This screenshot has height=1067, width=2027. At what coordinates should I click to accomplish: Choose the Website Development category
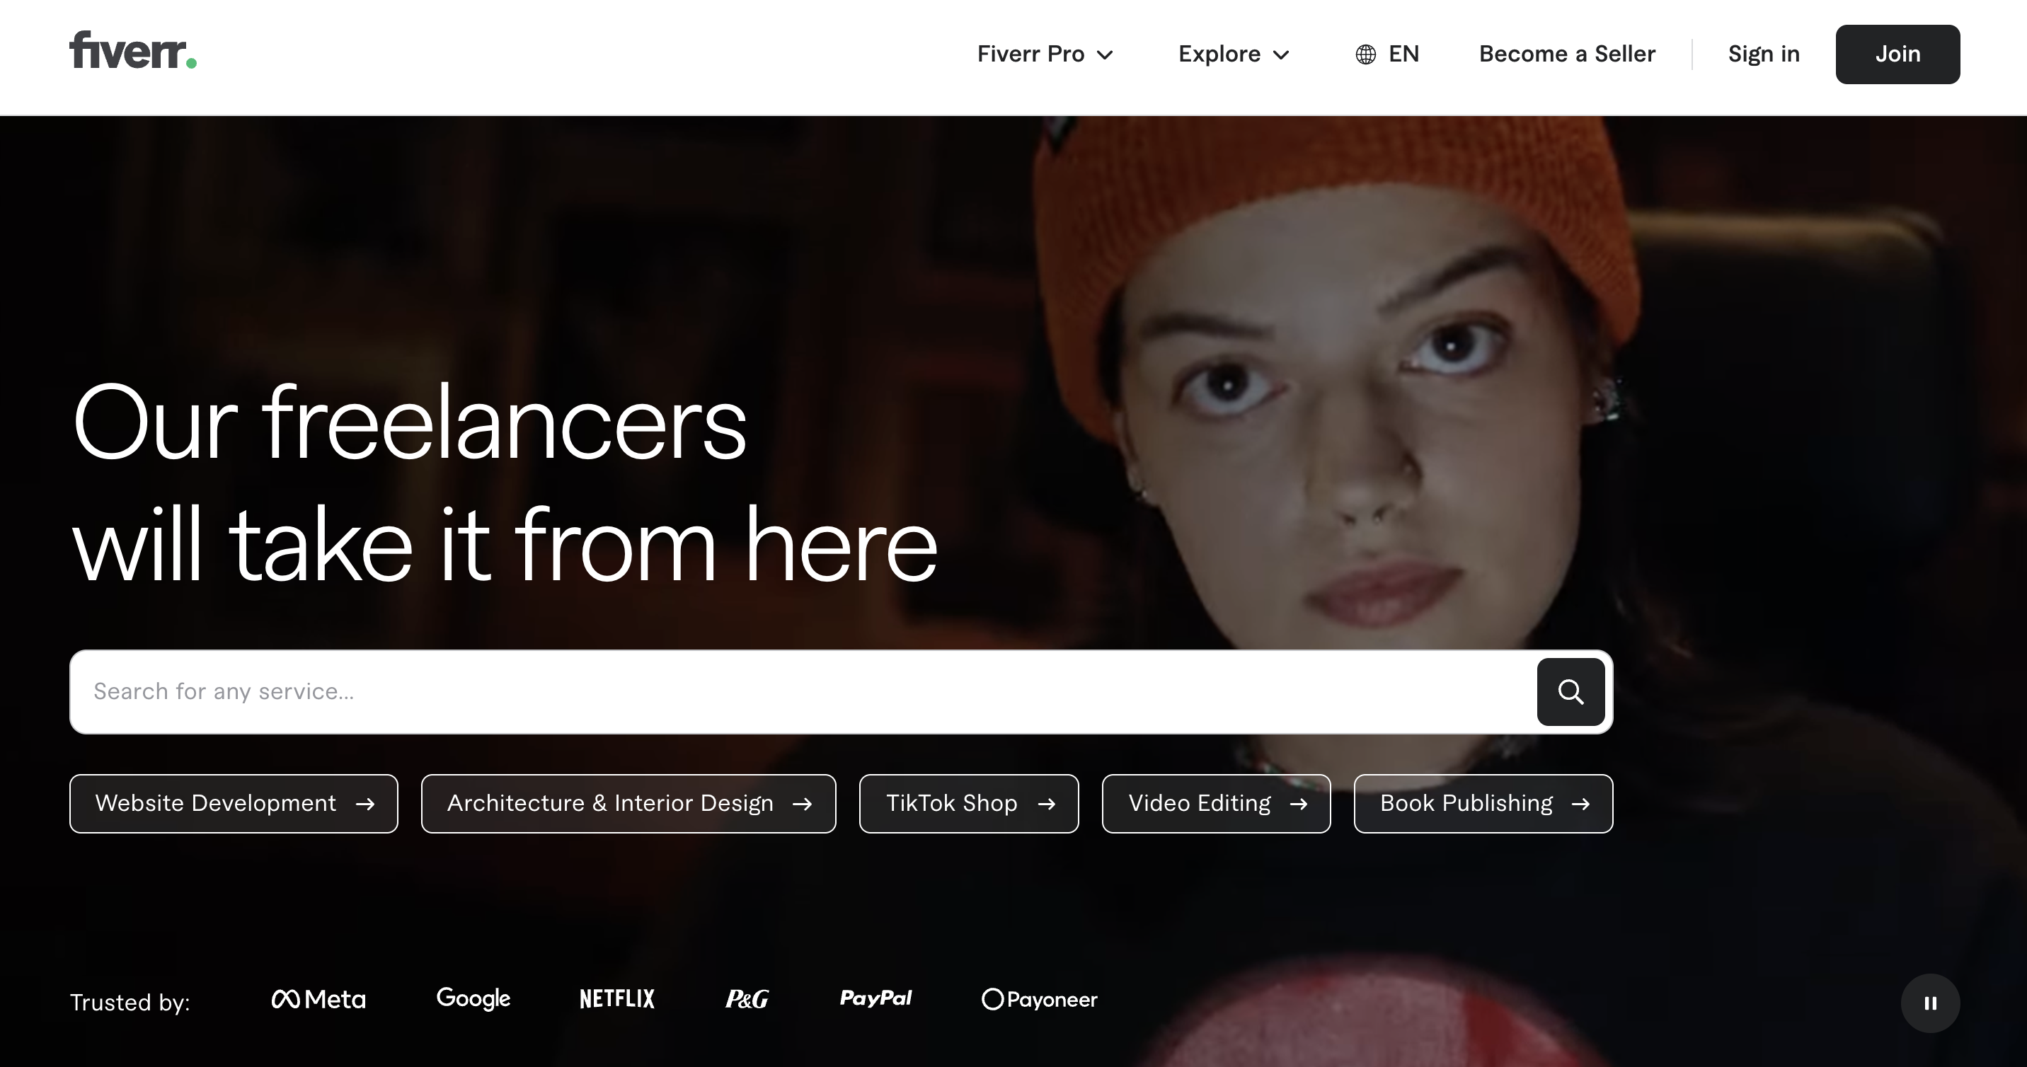(x=234, y=803)
